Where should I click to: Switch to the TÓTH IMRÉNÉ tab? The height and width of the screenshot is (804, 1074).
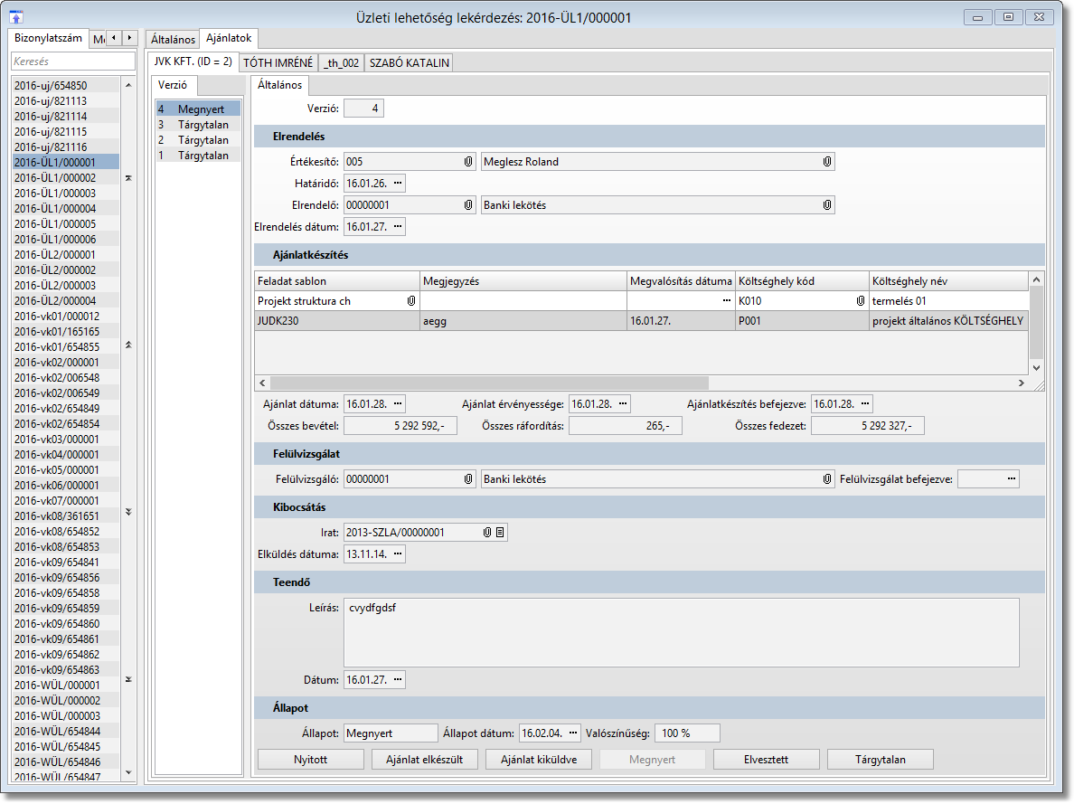[x=278, y=62]
